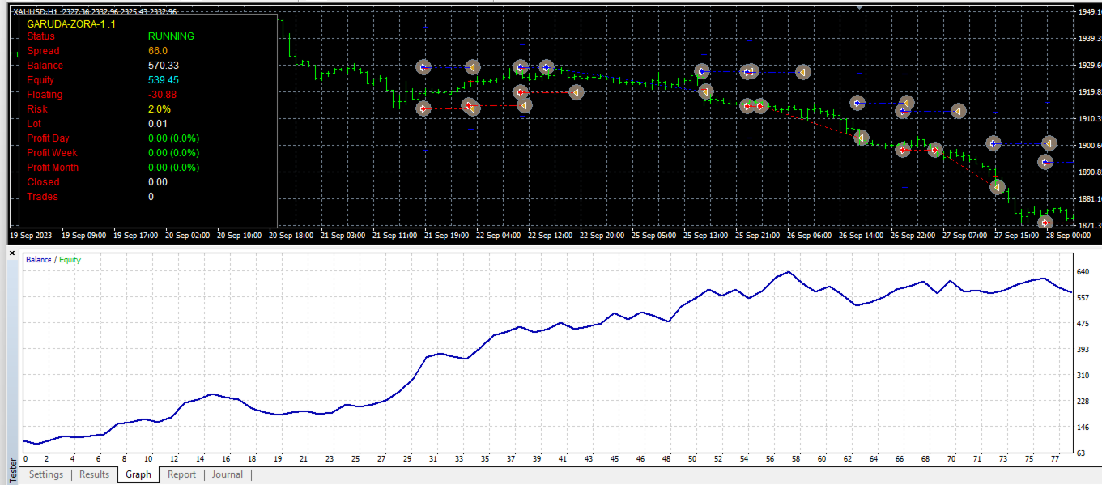Click the 28 Sep 00:00 time axis label
This screenshot has height=485, width=1102.
1069,236
